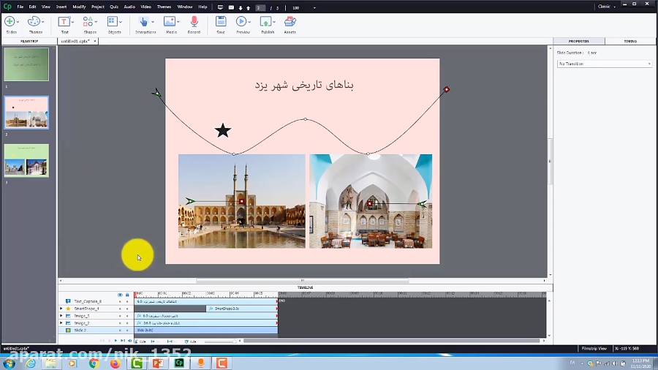658x370 pixels.
Task: Open the Slides dropdown arrow
Action: (18, 22)
